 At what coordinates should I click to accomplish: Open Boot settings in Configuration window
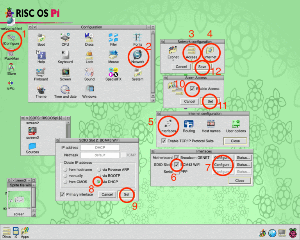coord(41,40)
